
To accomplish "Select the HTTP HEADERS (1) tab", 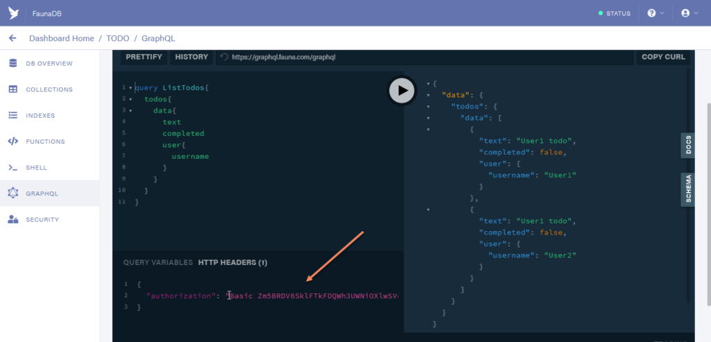I will pos(233,263).
